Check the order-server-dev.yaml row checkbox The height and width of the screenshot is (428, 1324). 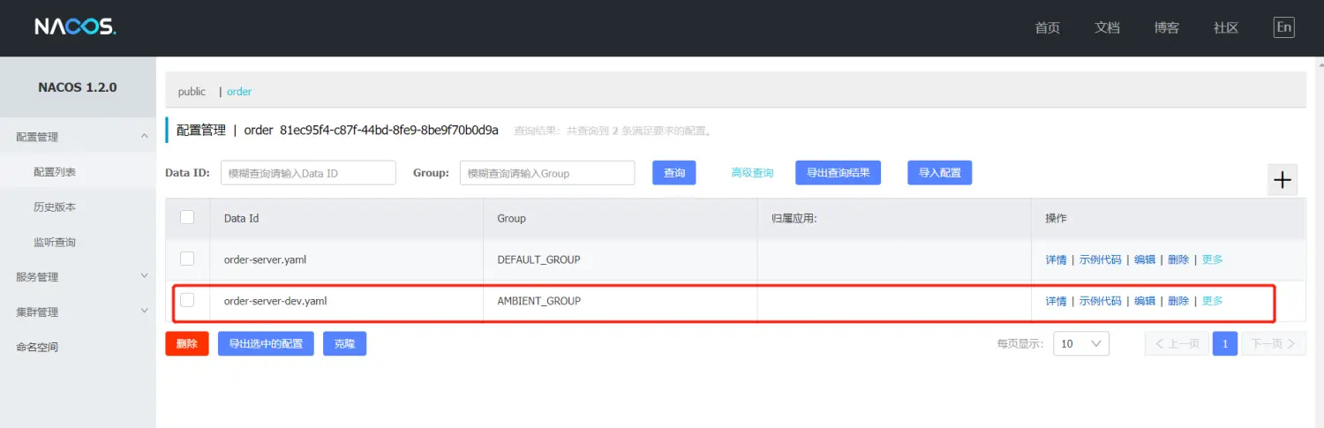pos(187,300)
